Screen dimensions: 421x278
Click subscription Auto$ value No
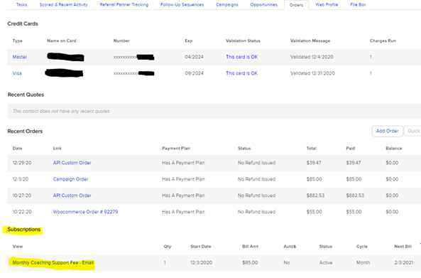[x=287, y=262]
